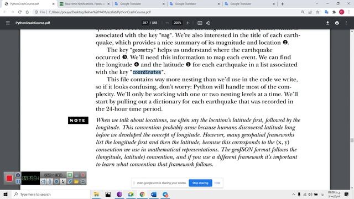This screenshot has width=354, height=199.
Task: Minimize the recorder toolbar
Action: [x=76, y=175]
